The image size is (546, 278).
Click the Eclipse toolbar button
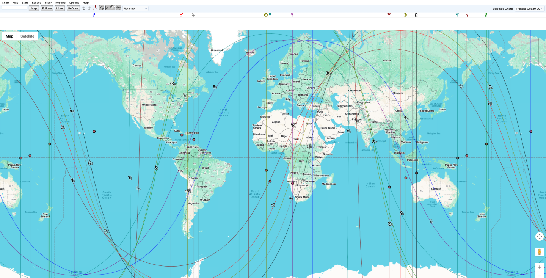pos(47,8)
